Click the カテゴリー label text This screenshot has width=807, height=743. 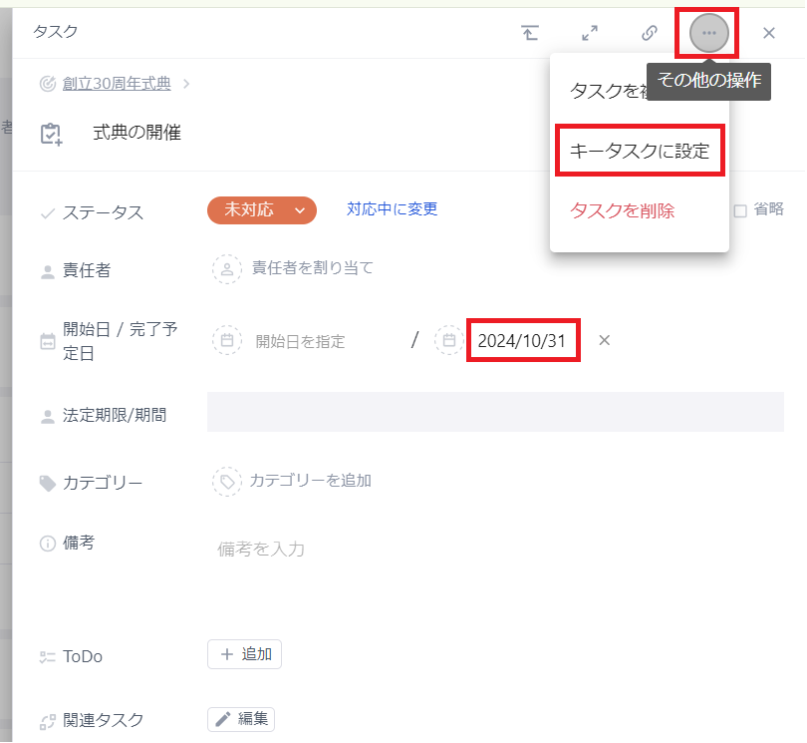tap(103, 483)
